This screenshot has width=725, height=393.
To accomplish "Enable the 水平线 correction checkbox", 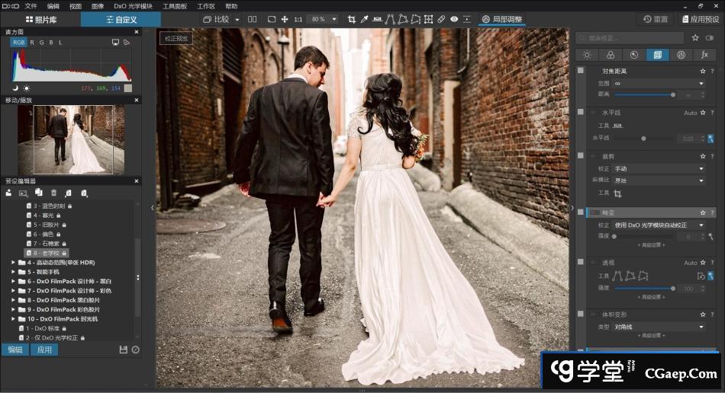I will tap(581, 113).
